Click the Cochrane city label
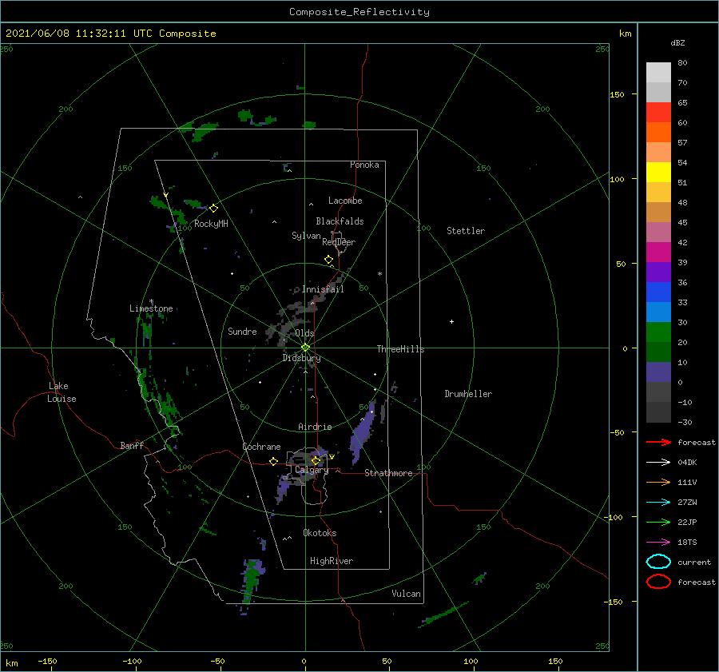Screen dimensions: 719x672 (x=261, y=447)
